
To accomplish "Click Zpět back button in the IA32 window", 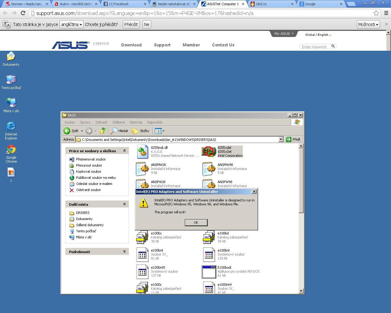I will click(71, 131).
